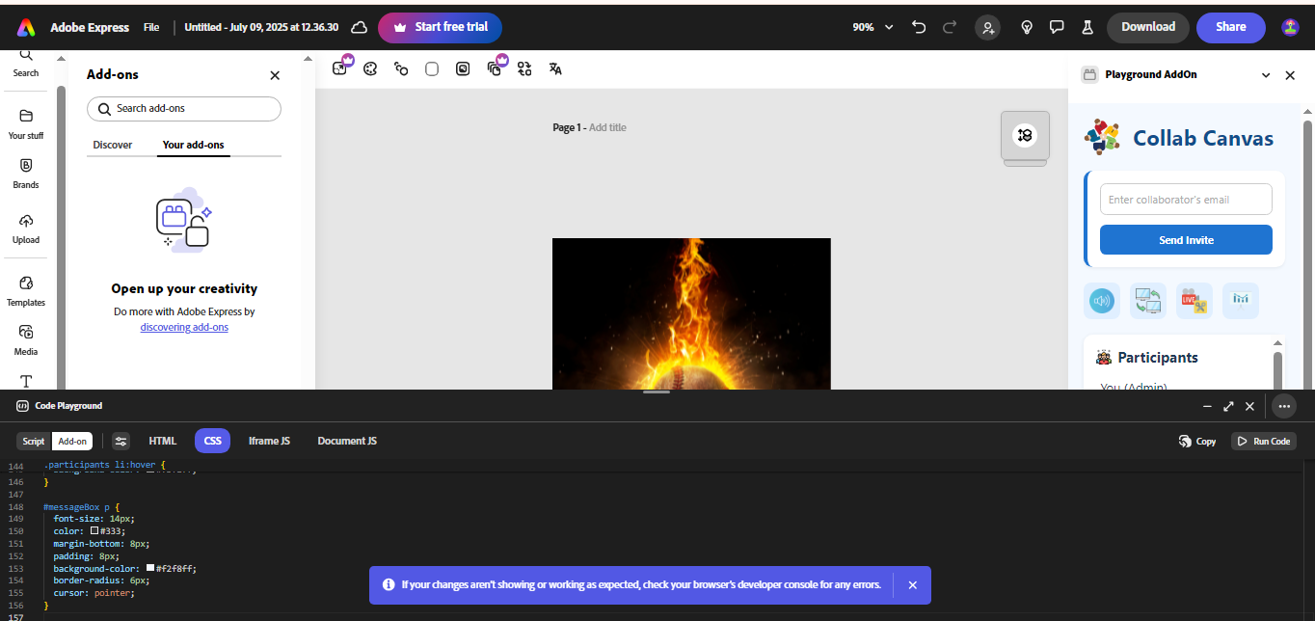The image size is (1315, 621).
Task: Expand the zoom level 90% dropdown
Action: pos(872,27)
